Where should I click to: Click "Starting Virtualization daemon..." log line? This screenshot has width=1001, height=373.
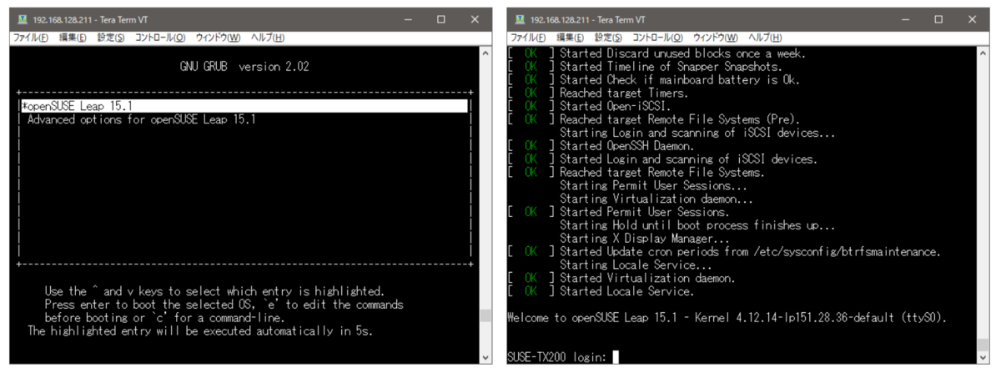pos(656,199)
